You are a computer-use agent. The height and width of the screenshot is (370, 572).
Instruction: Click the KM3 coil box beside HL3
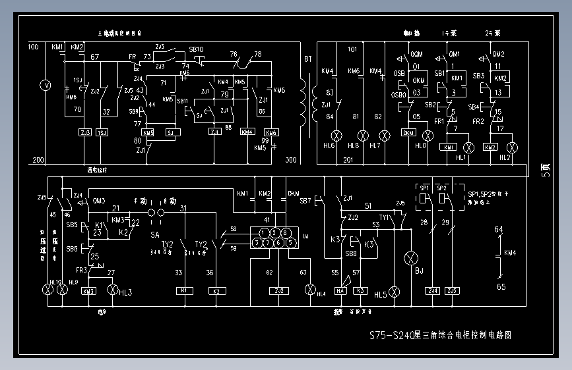pos(88,291)
